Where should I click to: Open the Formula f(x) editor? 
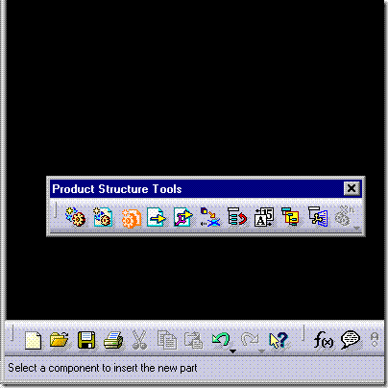324,340
